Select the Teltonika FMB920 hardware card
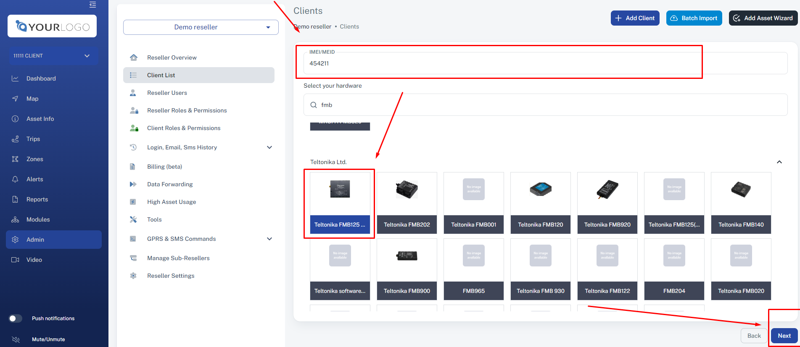The width and height of the screenshot is (800, 347). [607, 203]
